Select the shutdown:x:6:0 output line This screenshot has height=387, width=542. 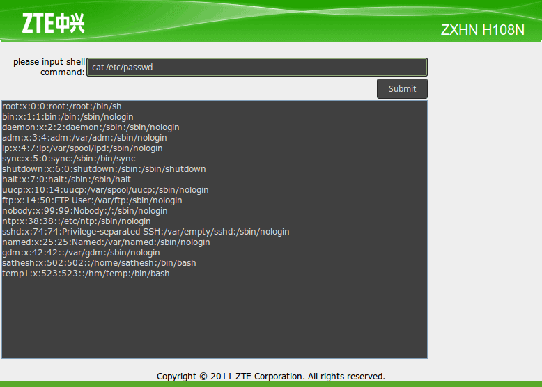point(104,169)
